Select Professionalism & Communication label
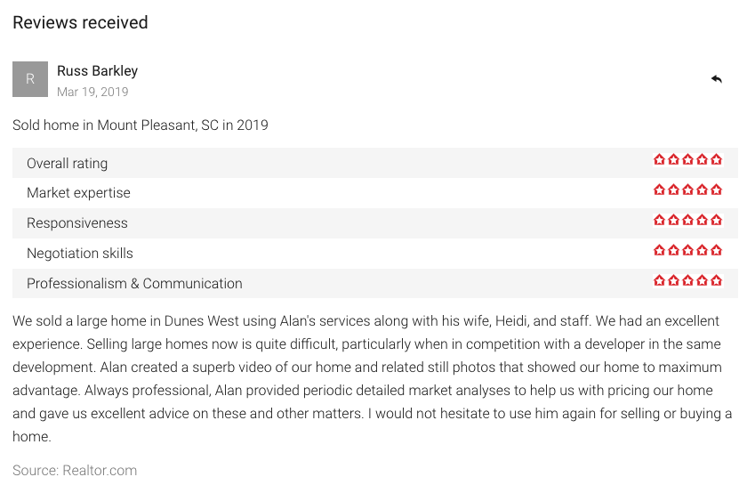 [x=134, y=283]
